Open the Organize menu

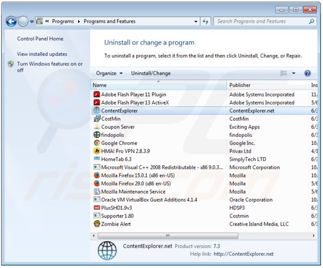pos(109,74)
